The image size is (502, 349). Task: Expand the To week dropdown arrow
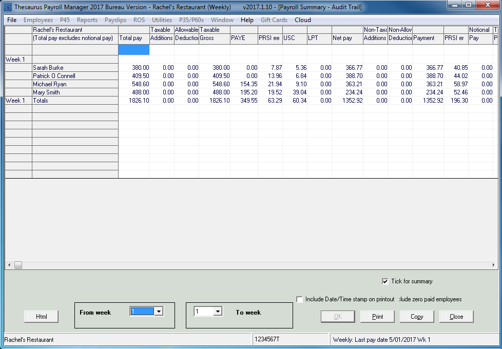pos(218,312)
